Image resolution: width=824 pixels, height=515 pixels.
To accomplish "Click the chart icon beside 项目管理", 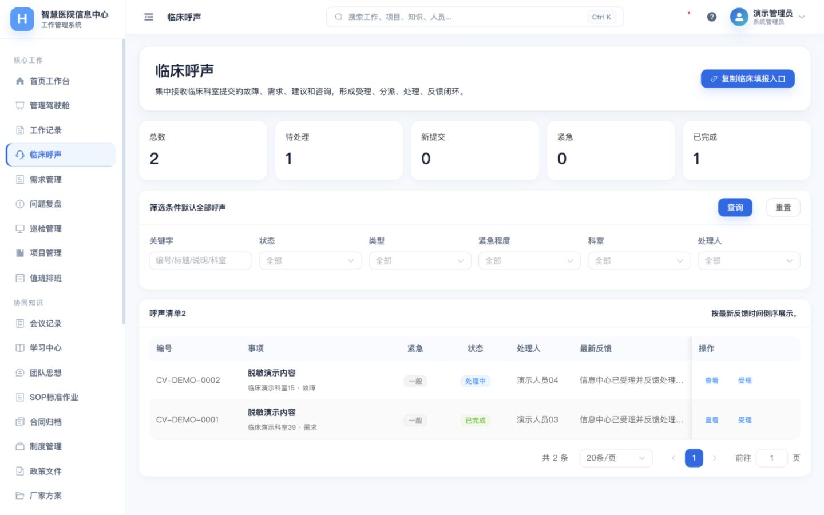I will (x=20, y=253).
